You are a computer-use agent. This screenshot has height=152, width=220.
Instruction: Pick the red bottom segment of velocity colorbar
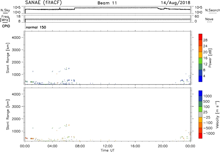tap(200, 136)
